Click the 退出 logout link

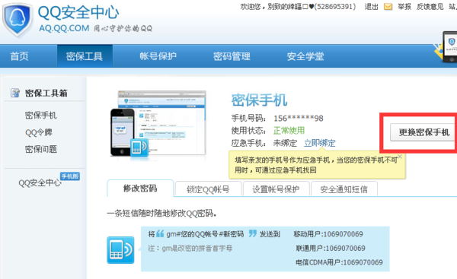(372, 7)
